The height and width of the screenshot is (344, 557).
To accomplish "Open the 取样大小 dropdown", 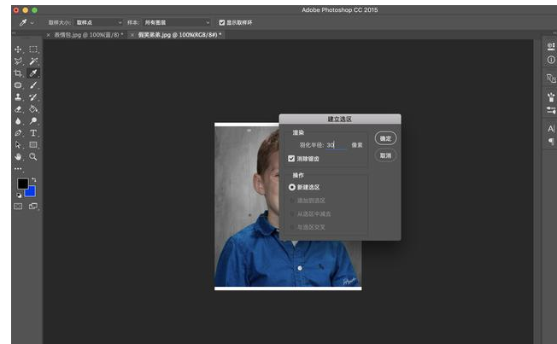I will [98, 22].
